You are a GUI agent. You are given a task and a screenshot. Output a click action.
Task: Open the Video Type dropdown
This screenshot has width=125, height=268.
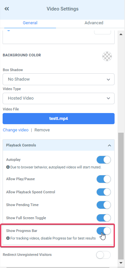point(58,98)
